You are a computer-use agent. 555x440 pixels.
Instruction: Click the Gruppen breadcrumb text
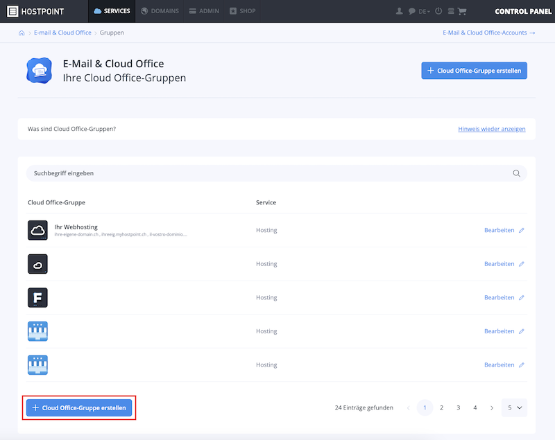[112, 33]
